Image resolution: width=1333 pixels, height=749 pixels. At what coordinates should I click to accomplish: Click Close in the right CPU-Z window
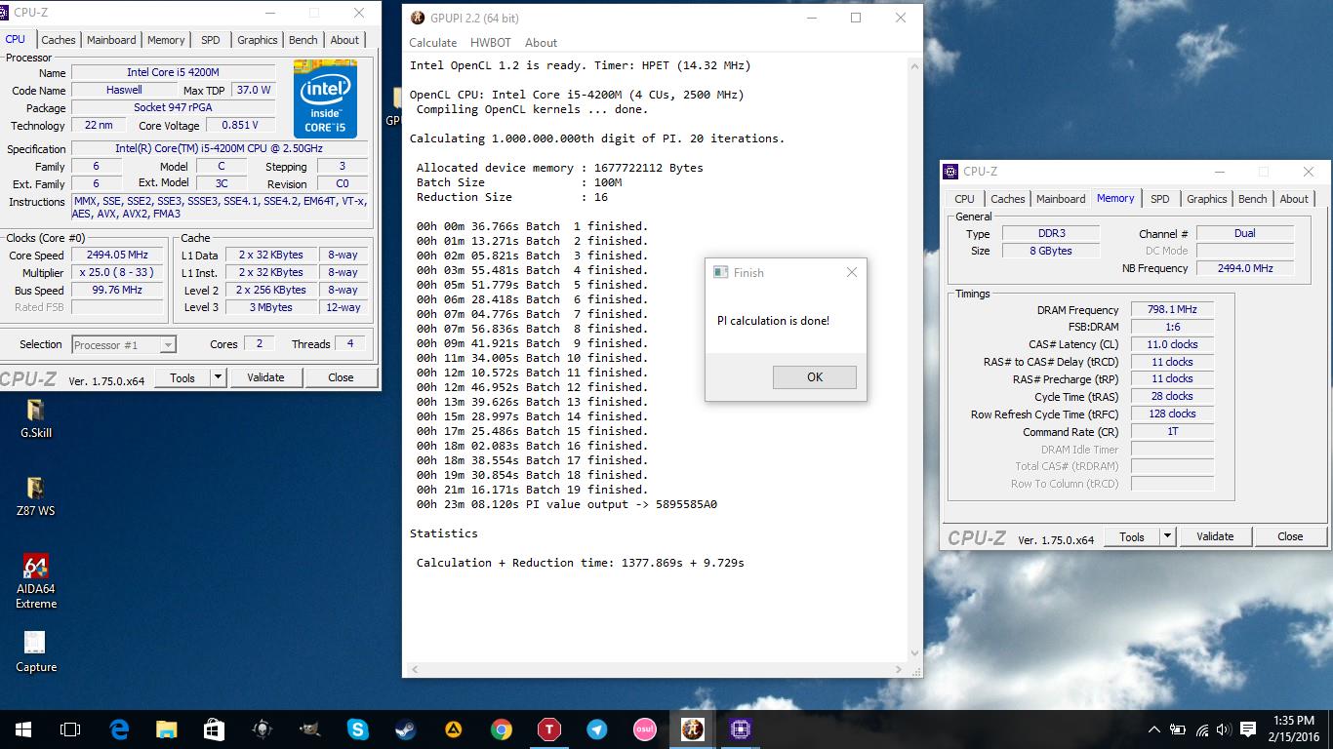[x=1290, y=536]
